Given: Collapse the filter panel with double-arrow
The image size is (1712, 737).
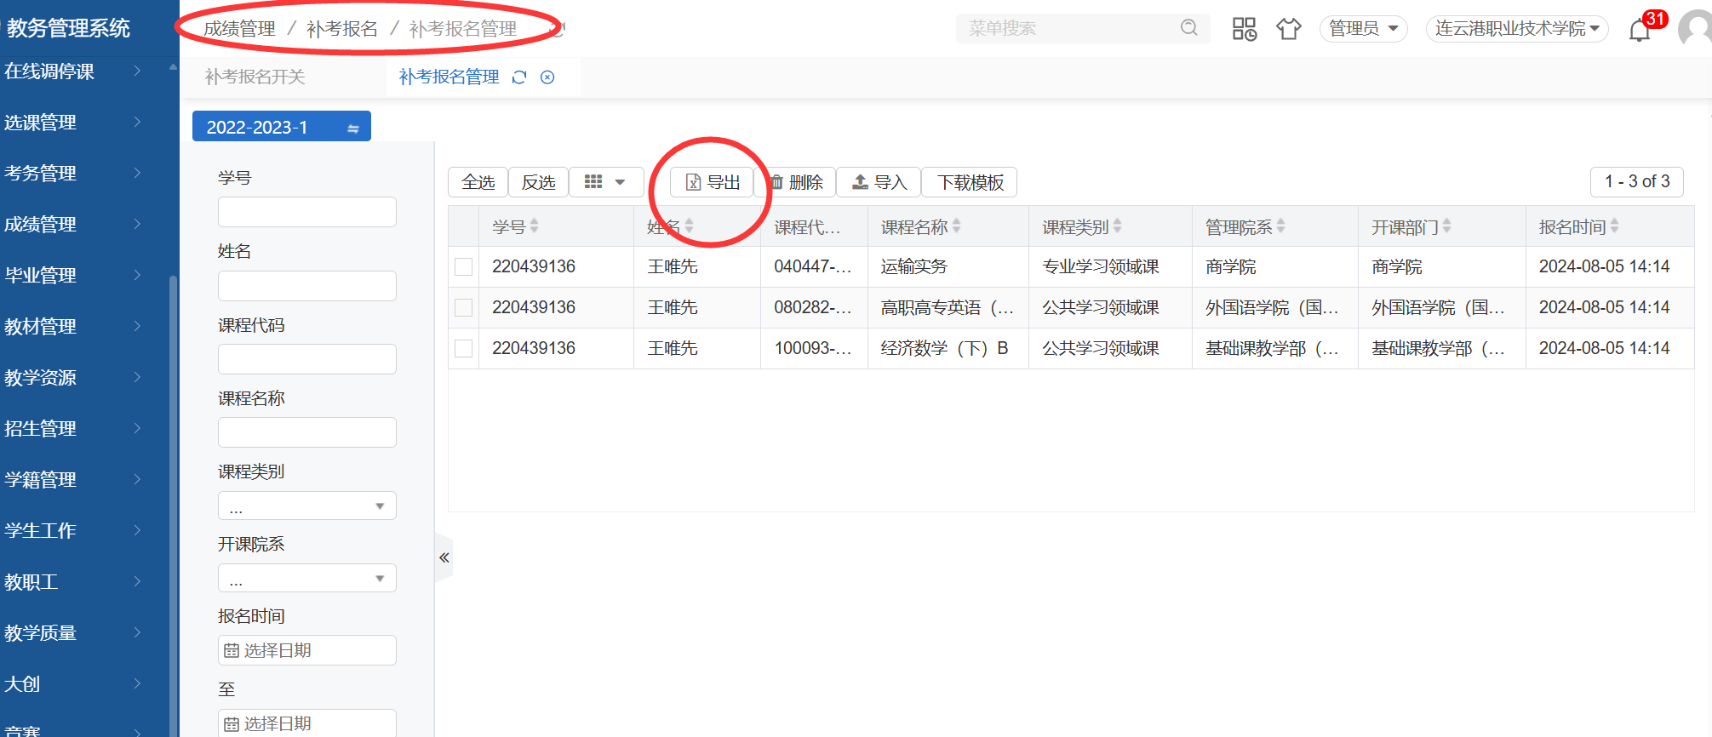Looking at the screenshot, I should tap(444, 557).
